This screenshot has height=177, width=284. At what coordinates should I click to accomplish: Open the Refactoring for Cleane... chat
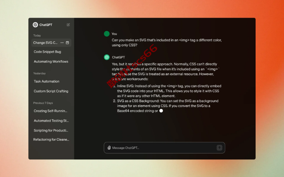pos(51,140)
